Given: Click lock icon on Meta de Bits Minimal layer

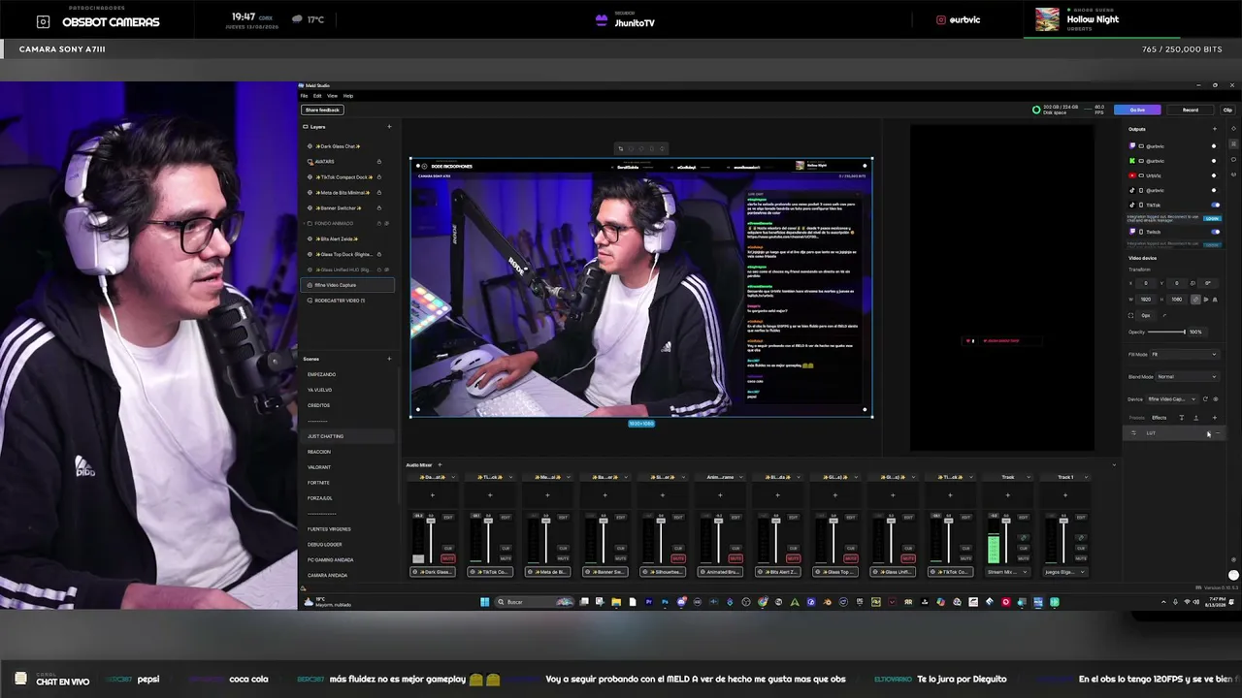Looking at the screenshot, I should [378, 193].
